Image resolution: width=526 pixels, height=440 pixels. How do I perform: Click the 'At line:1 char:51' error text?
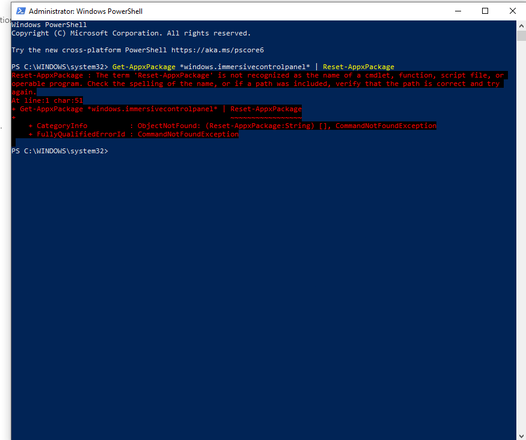[x=47, y=100]
